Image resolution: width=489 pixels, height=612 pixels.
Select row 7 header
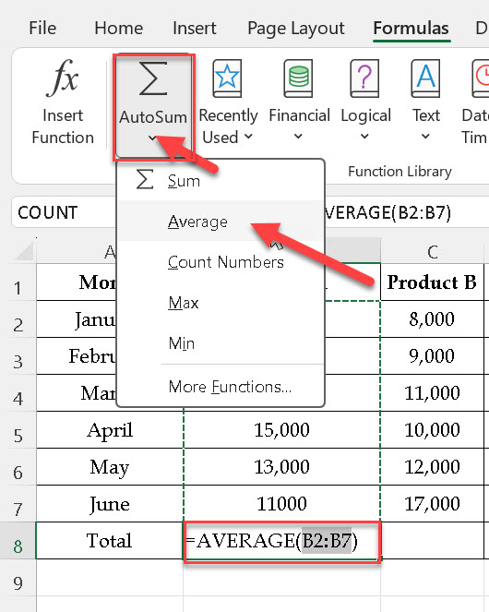tap(18, 503)
